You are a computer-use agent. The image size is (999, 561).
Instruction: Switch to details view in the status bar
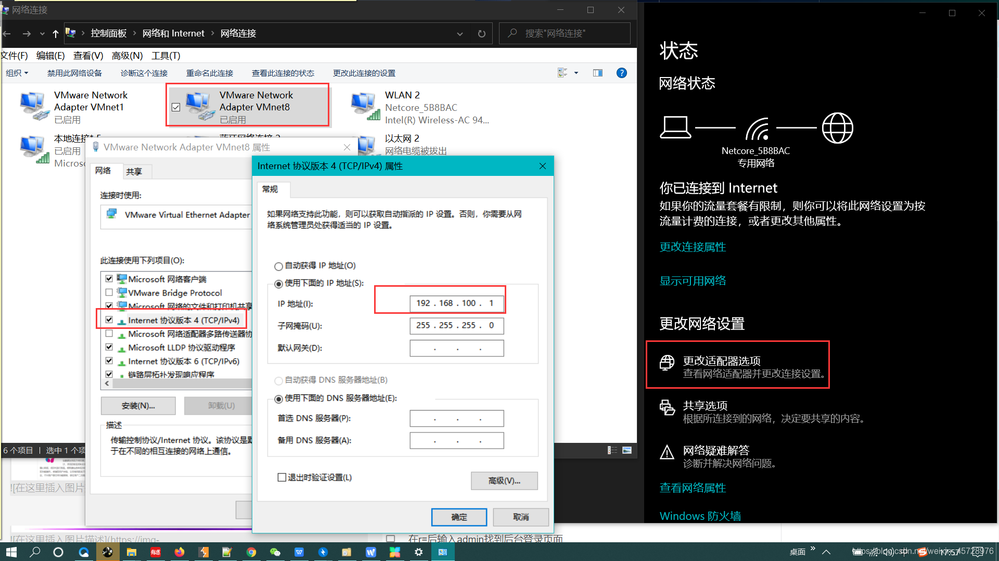pyautogui.click(x=612, y=450)
